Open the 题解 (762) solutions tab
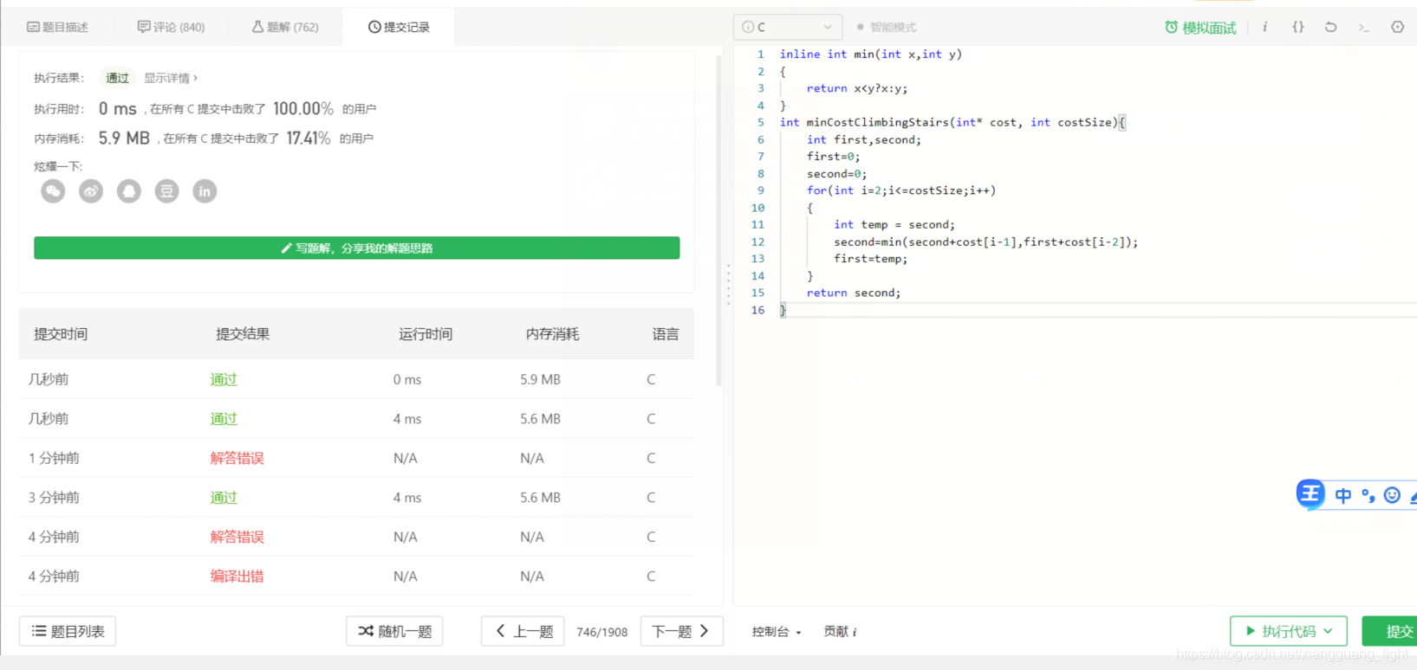Viewport: 1417px width, 670px height. (x=285, y=27)
